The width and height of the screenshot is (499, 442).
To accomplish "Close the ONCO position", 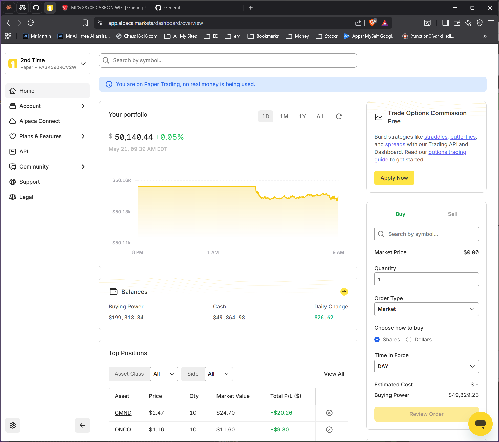I will point(329,430).
